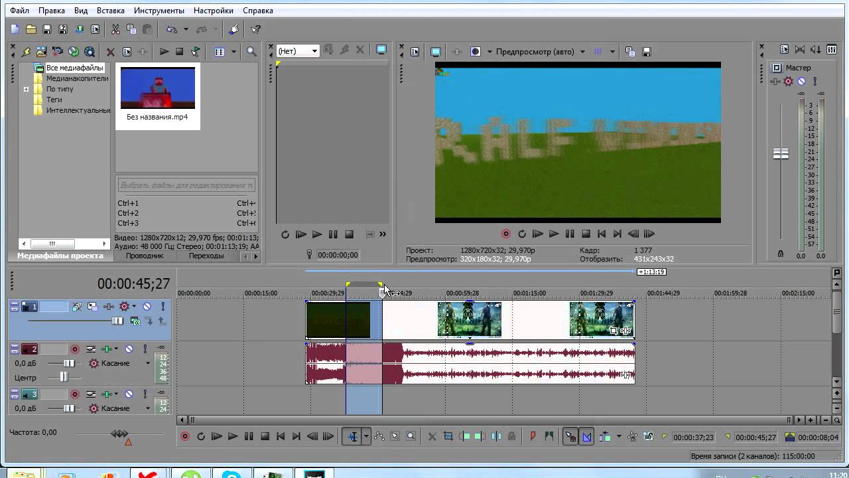Arm audio track 3 for recording
849x478 pixels.
pyautogui.click(x=75, y=394)
